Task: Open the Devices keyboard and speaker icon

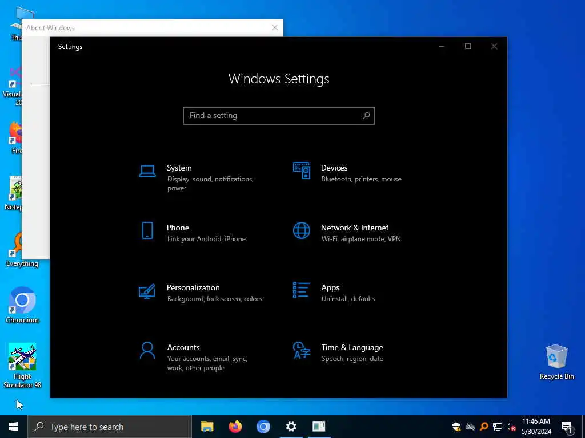Action: 302,171
